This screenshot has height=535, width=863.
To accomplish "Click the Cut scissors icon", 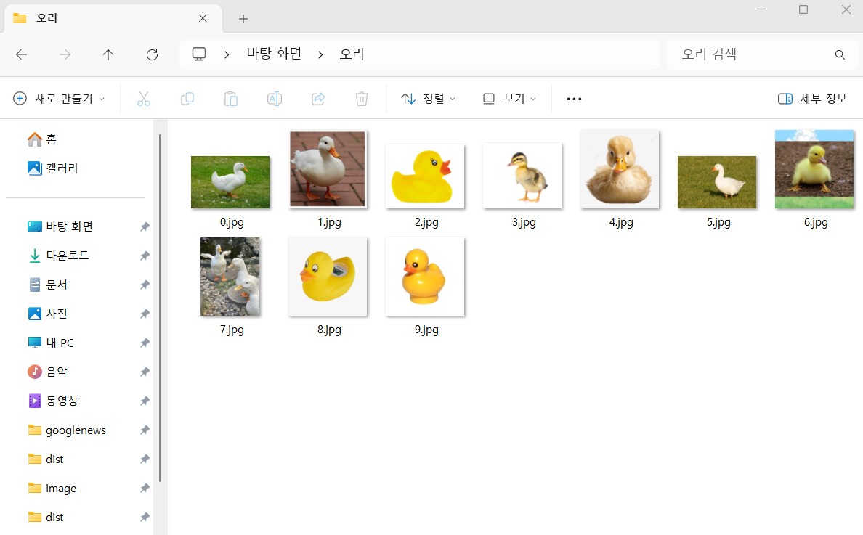I will 144,99.
